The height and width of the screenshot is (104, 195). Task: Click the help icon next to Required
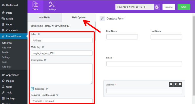click(x=47, y=89)
